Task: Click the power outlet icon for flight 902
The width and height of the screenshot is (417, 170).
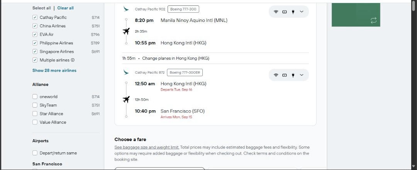Action: [293, 12]
